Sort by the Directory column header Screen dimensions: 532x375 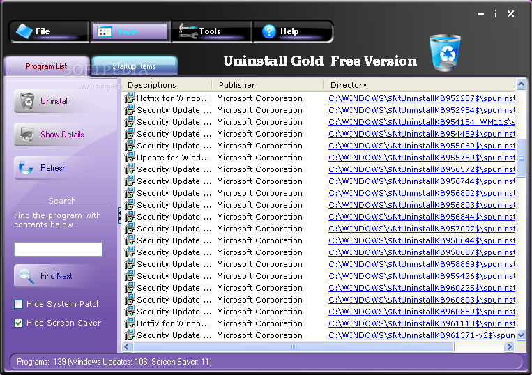pos(419,85)
